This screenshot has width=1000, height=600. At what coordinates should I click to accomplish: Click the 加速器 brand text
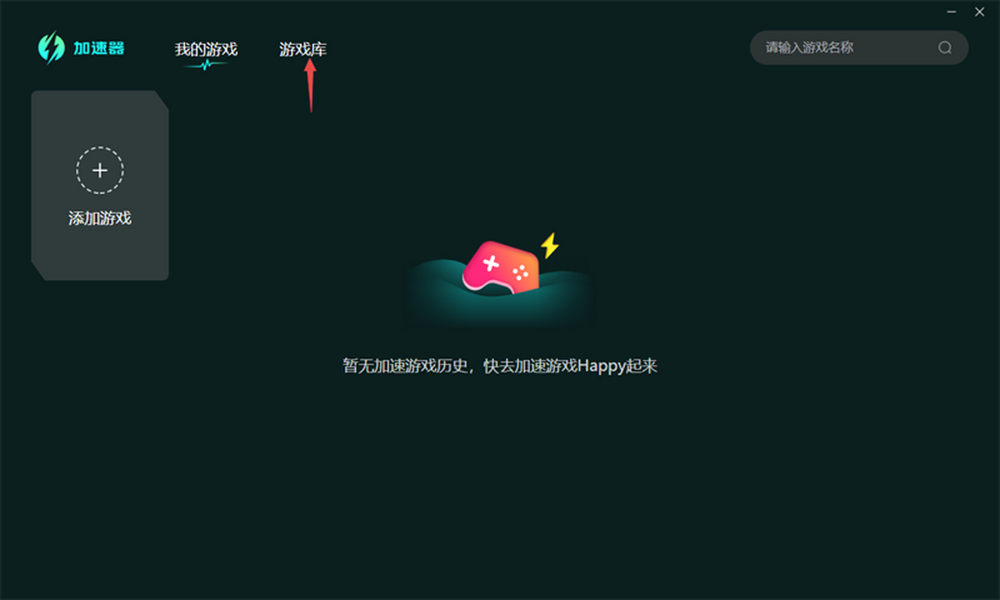[x=99, y=47]
